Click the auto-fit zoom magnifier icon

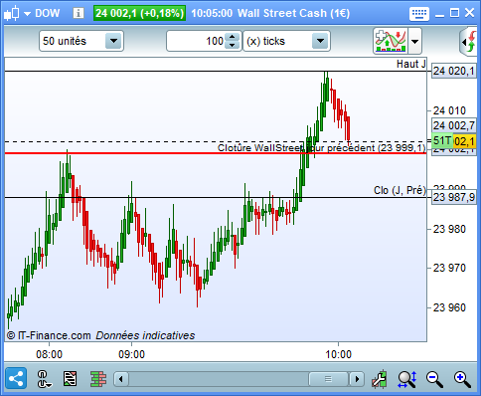tap(407, 379)
